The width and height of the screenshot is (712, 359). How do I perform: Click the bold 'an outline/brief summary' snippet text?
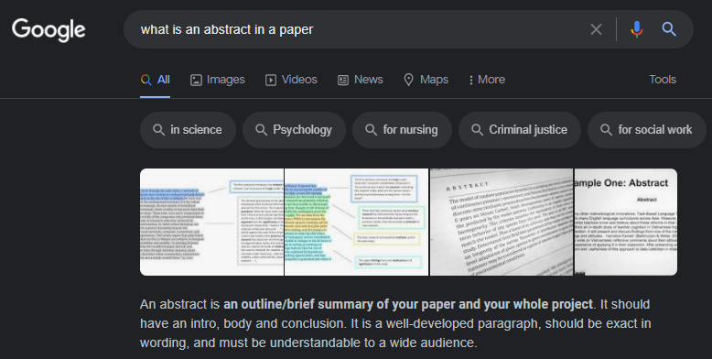pos(408,304)
